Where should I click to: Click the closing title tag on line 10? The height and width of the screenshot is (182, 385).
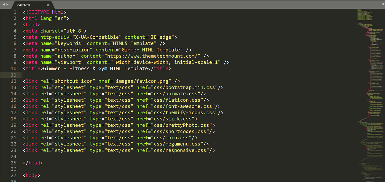coord(160,69)
